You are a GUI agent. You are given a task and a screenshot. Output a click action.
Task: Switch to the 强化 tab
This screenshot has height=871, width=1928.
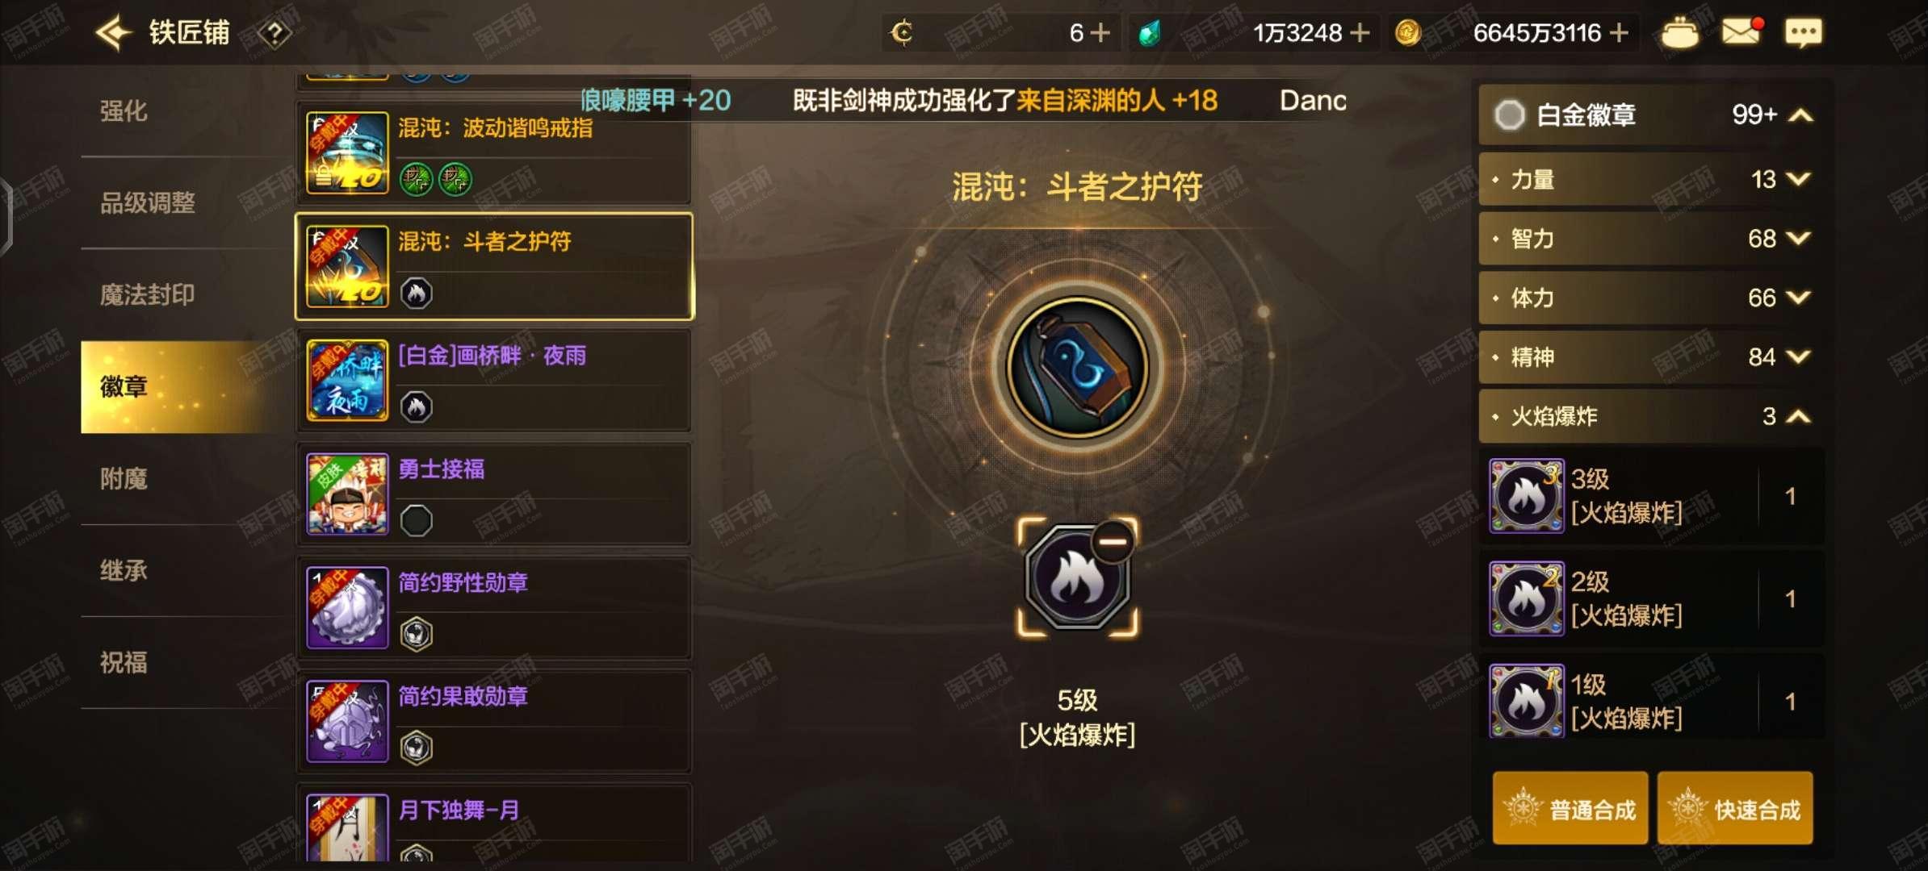124,110
